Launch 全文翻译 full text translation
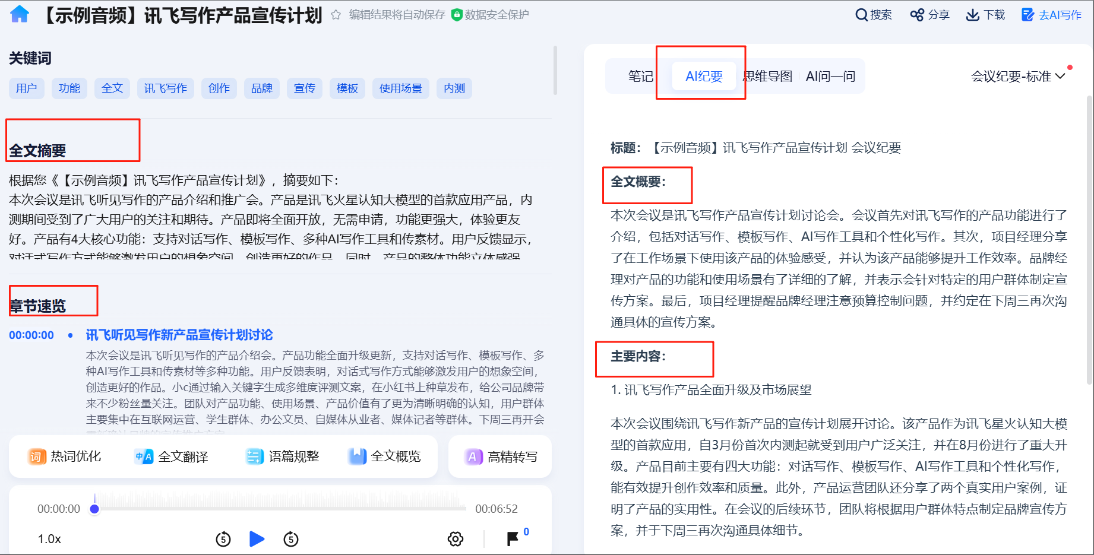This screenshot has height=555, width=1094. click(x=171, y=456)
